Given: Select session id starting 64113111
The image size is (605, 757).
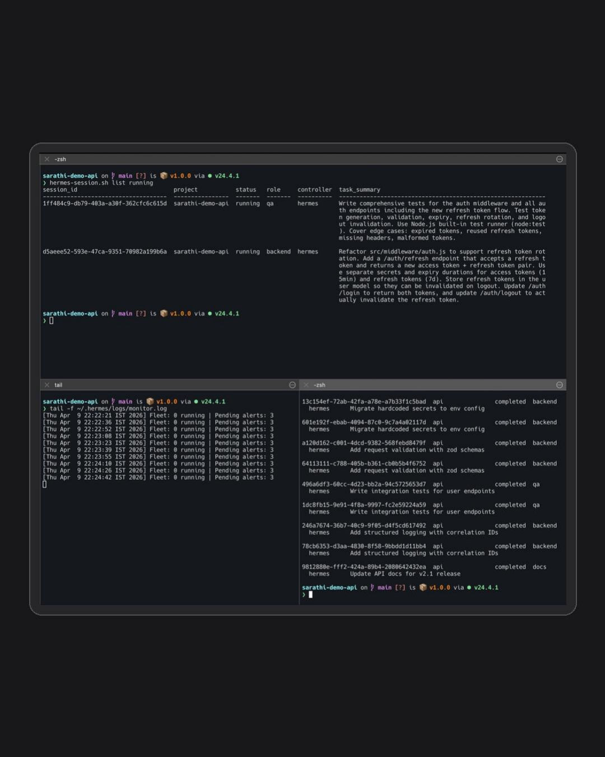Looking at the screenshot, I should (364, 464).
